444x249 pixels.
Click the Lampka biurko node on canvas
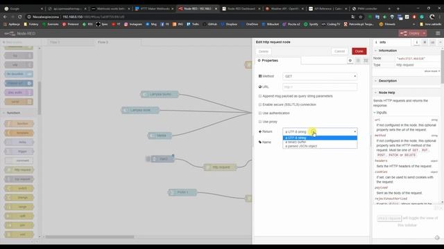(160, 94)
